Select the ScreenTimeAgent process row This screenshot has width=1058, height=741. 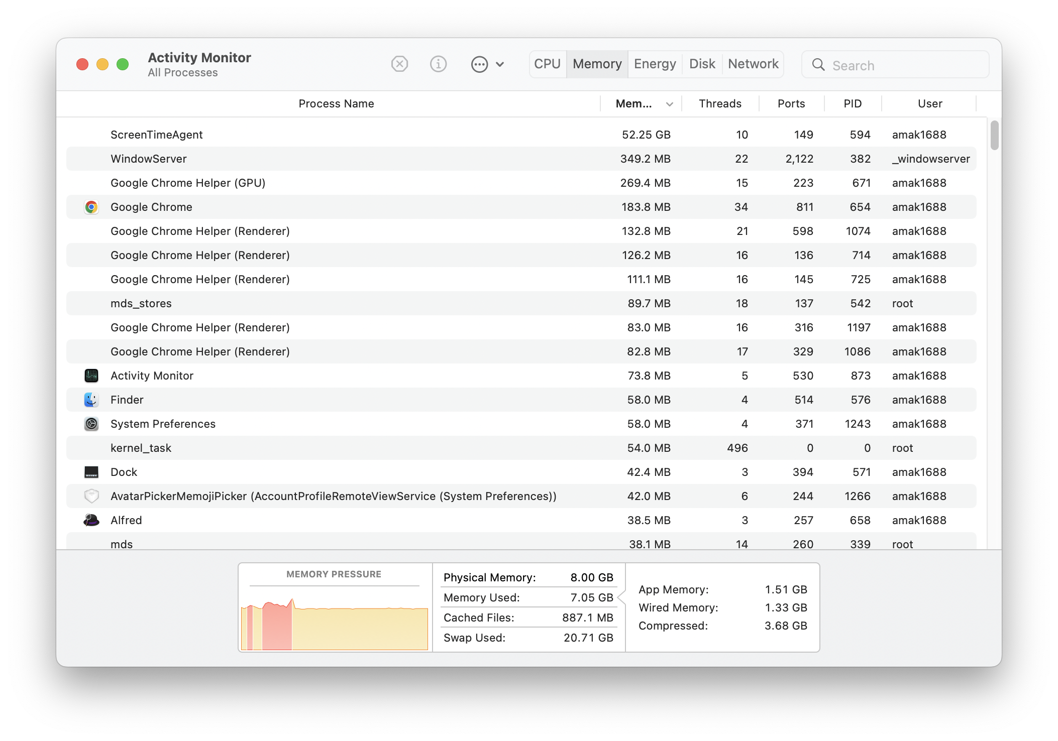click(x=521, y=135)
